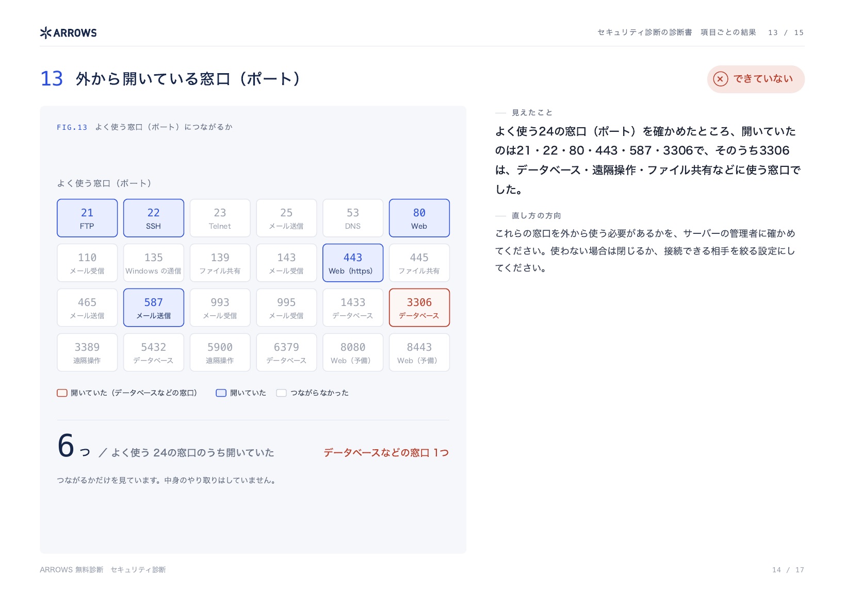Click the red X circle in the できていない badge
The image size is (845, 596).
(720, 79)
